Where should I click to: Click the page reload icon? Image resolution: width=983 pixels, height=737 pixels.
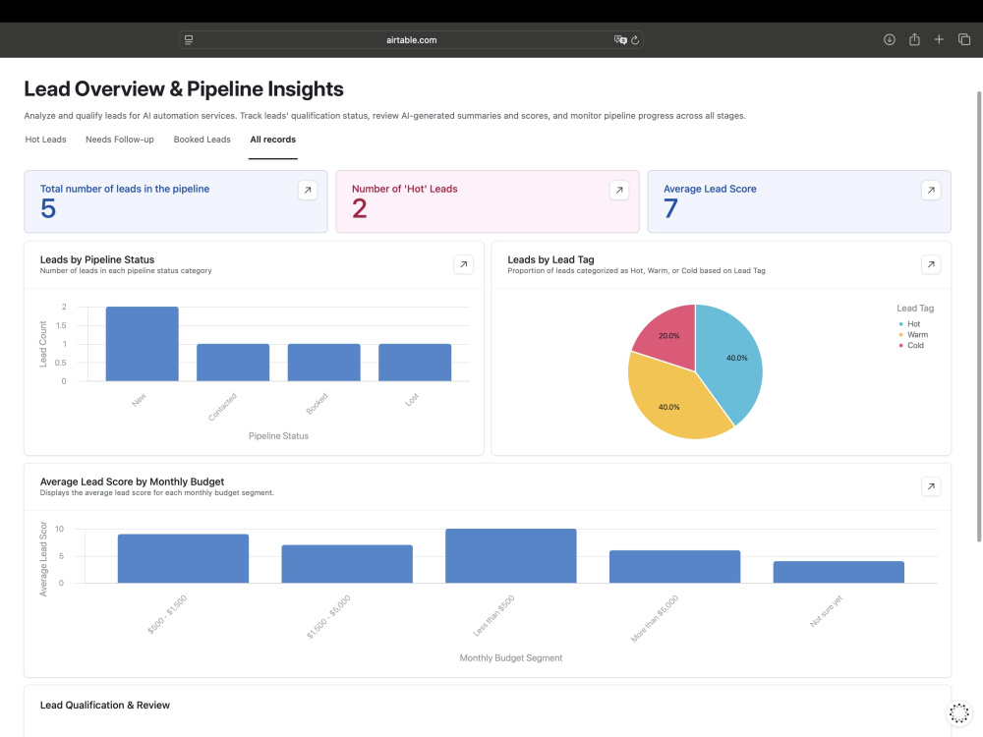(635, 40)
